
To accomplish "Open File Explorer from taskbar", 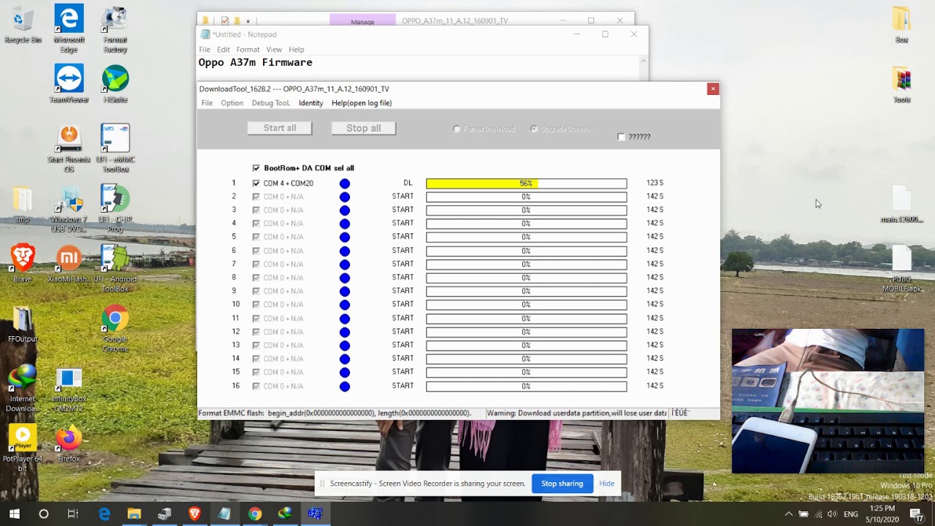I will [134, 514].
